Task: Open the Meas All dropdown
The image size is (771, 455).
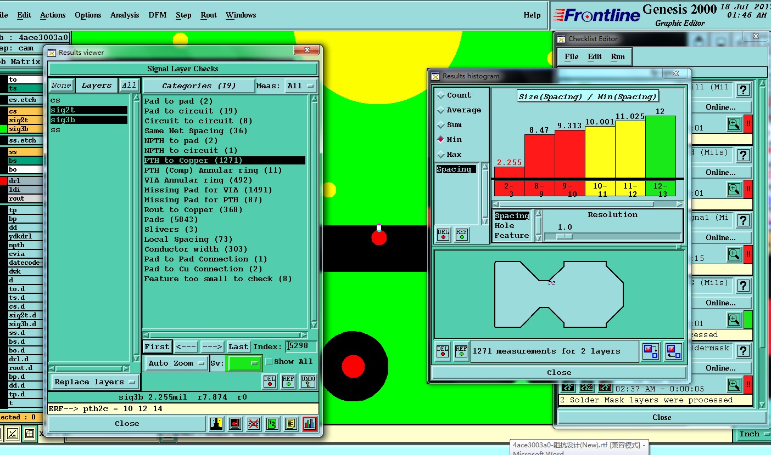Action: [301, 86]
